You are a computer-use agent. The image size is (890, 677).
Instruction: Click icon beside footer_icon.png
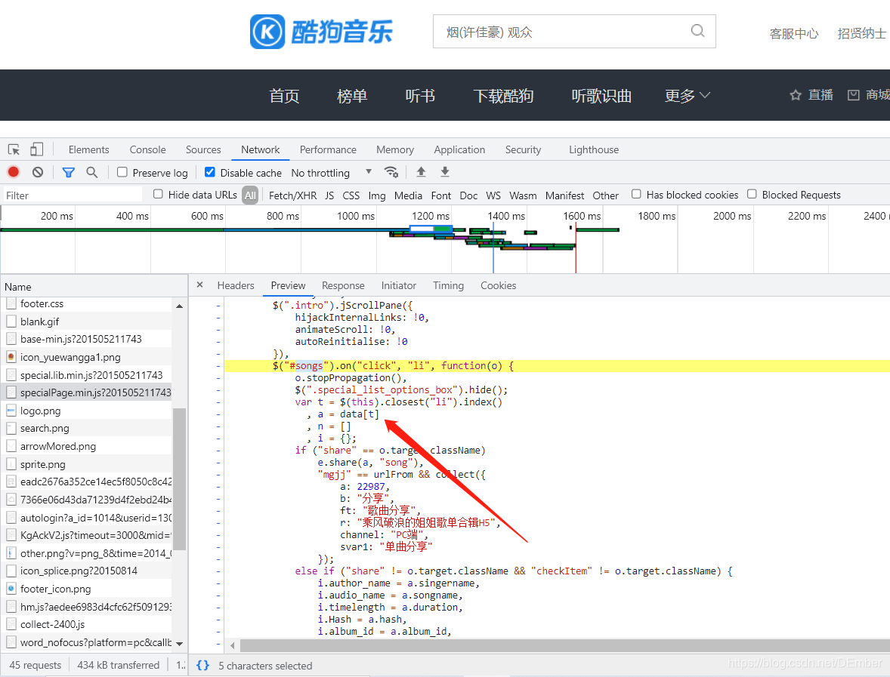[x=11, y=589]
